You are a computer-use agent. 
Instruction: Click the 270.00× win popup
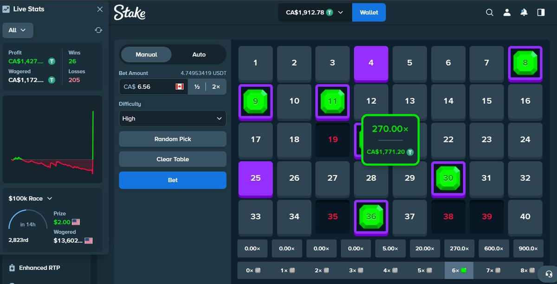[x=390, y=140]
